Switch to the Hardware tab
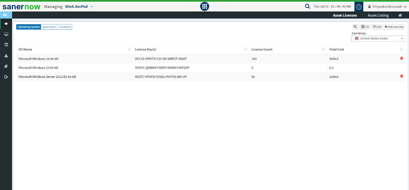The width and height of the screenshot is (409, 190). point(65,27)
